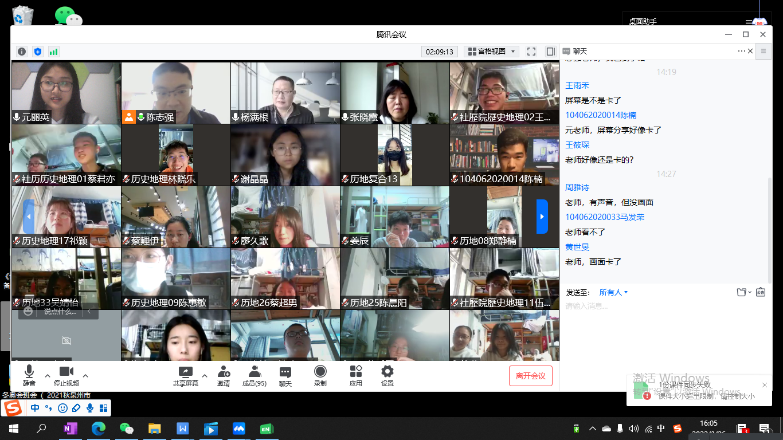The width and height of the screenshot is (783, 440).
Task: Expand video options next to 停止视频
Action: 85,376
